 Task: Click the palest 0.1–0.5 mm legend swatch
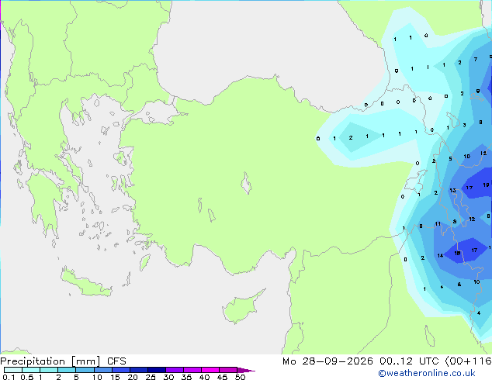13,370
